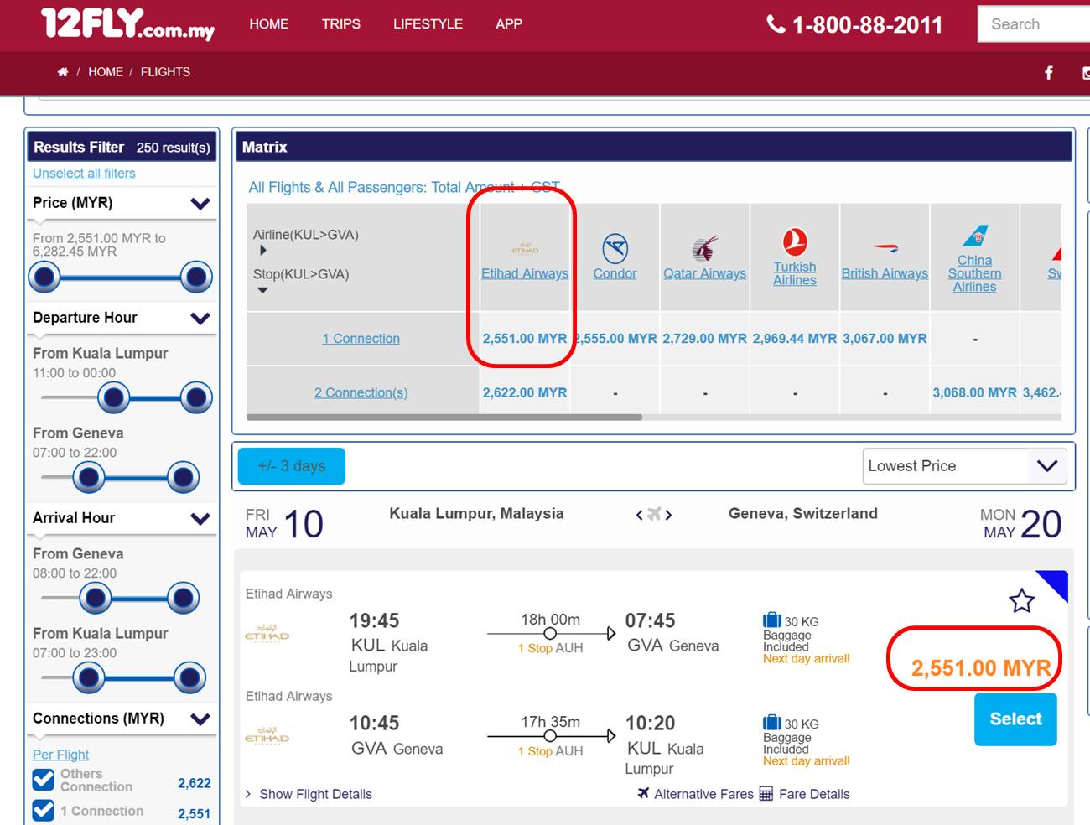Open the Per Flight link
Viewport: 1090px width, 825px height.
point(60,755)
